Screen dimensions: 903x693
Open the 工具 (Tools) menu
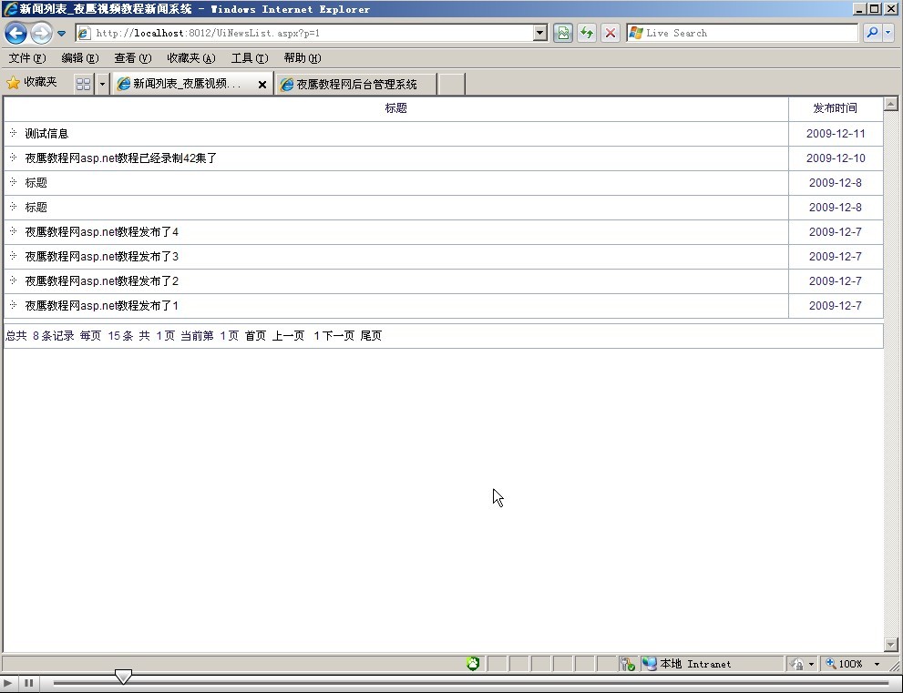click(249, 58)
